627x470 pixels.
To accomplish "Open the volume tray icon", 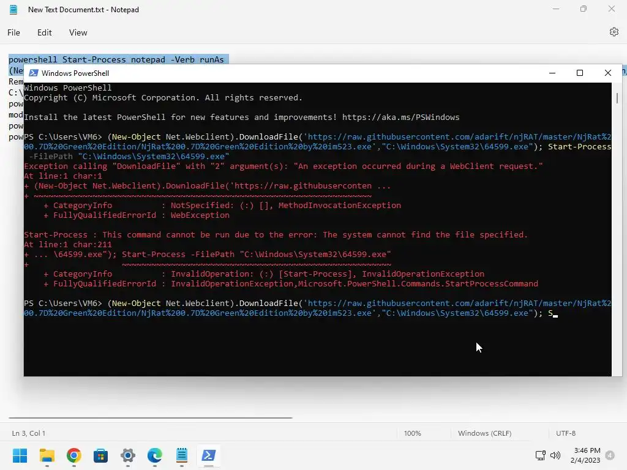I will pyautogui.click(x=555, y=455).
